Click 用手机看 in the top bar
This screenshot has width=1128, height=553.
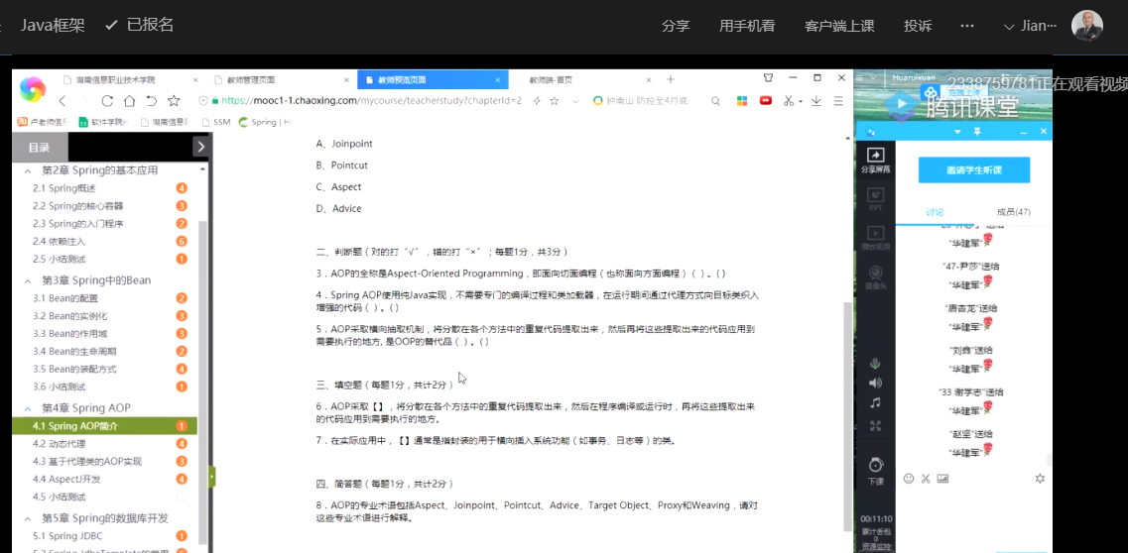(747, 26)
